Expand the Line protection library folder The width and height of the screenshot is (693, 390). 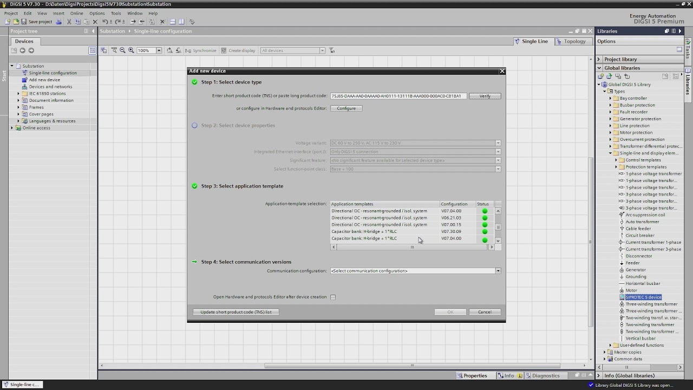610,126
